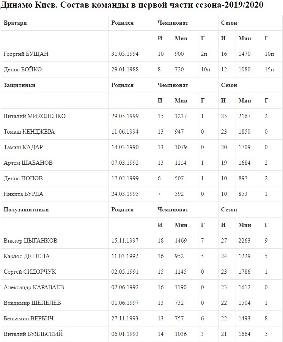The height and width of the screenshot is (342, 283).
Task: Click birth date 31.05.1994 in goalkeepers table
Action: point(125,54)
